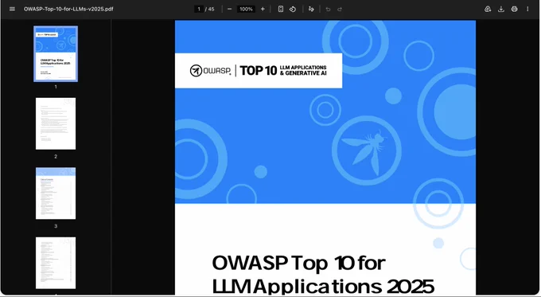Jump to page 3 thumbnail
This screenshot has width=541, height=297.
pos(56,193)
